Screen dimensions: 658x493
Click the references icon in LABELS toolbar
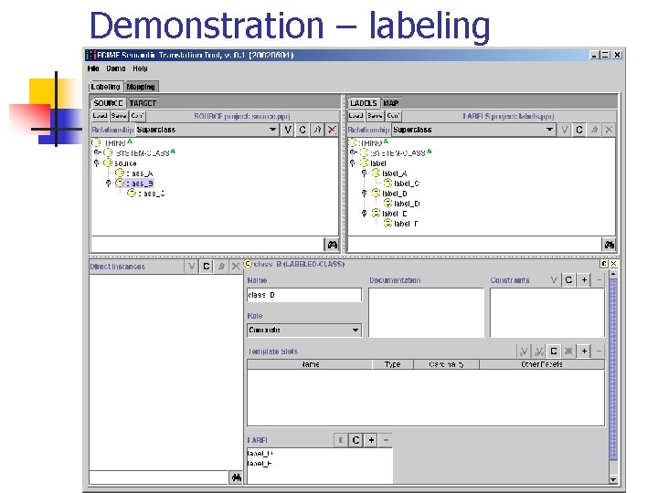pyautogui.click(x=594, y=130)
